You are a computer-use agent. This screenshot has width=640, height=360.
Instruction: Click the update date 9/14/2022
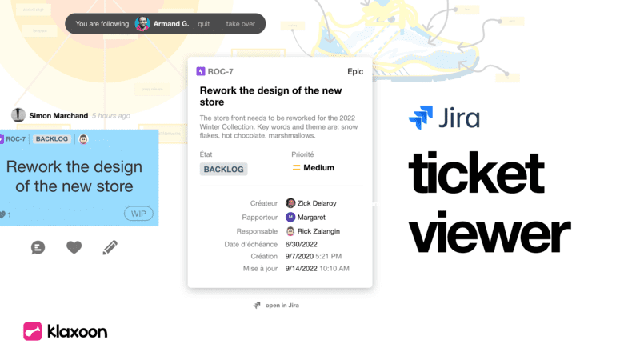click(302, 269)
